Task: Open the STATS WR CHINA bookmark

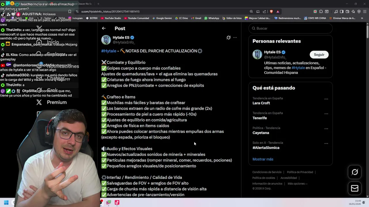Action: point(315,18)
